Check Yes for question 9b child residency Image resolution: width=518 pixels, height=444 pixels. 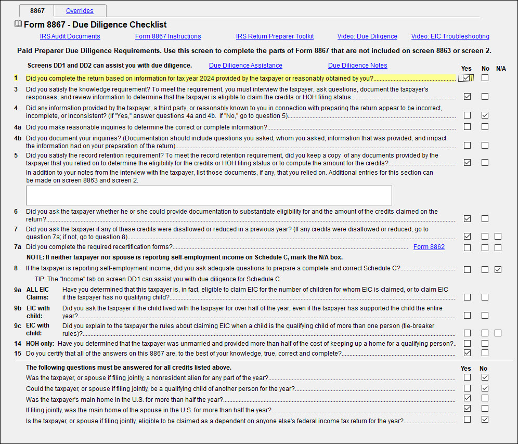(x=467, y=316)
